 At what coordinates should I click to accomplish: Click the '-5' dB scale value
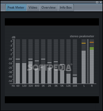(11, 50)
